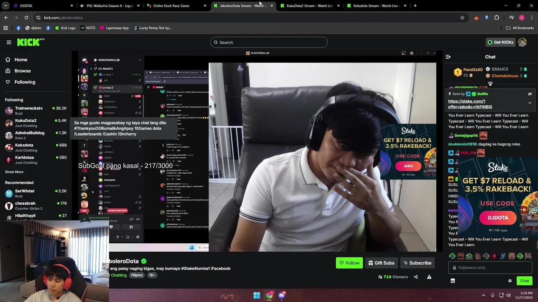Click Semajigop14 username in chat

coord(466,135)
